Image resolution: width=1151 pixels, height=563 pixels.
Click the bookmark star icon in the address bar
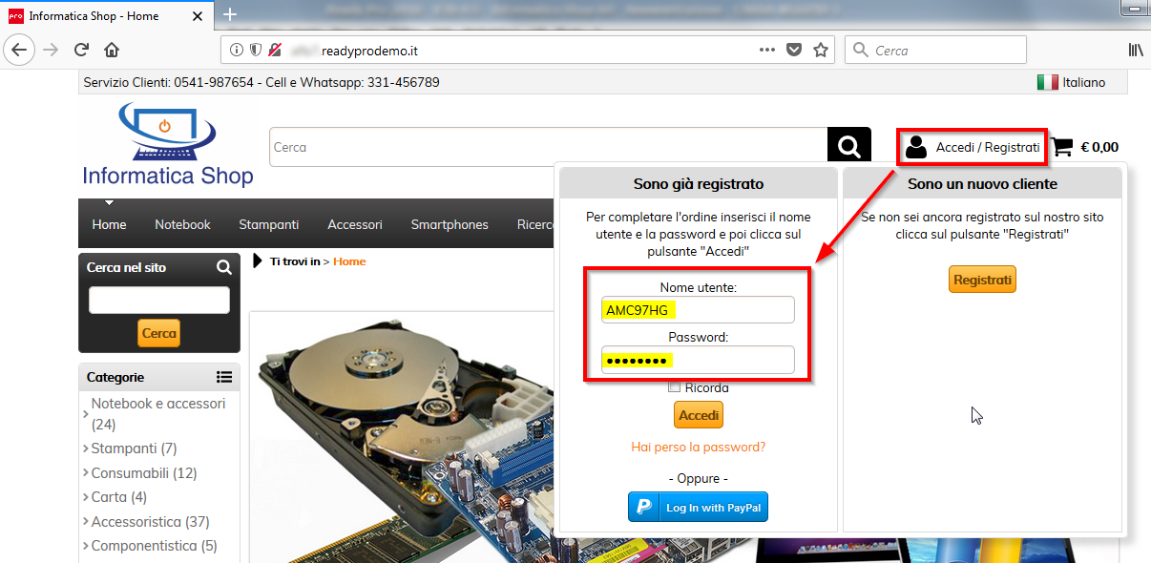[x=821, y=50]
